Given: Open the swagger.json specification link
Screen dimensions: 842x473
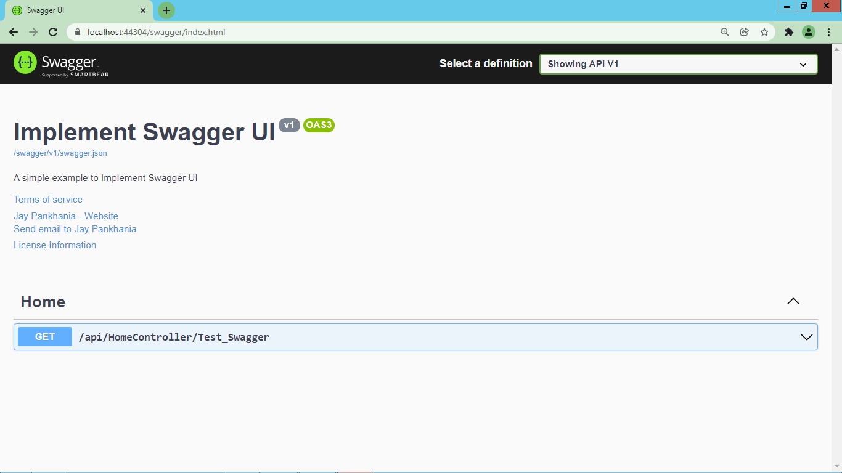Looking at the screenshot, I should tap(60, 153).
